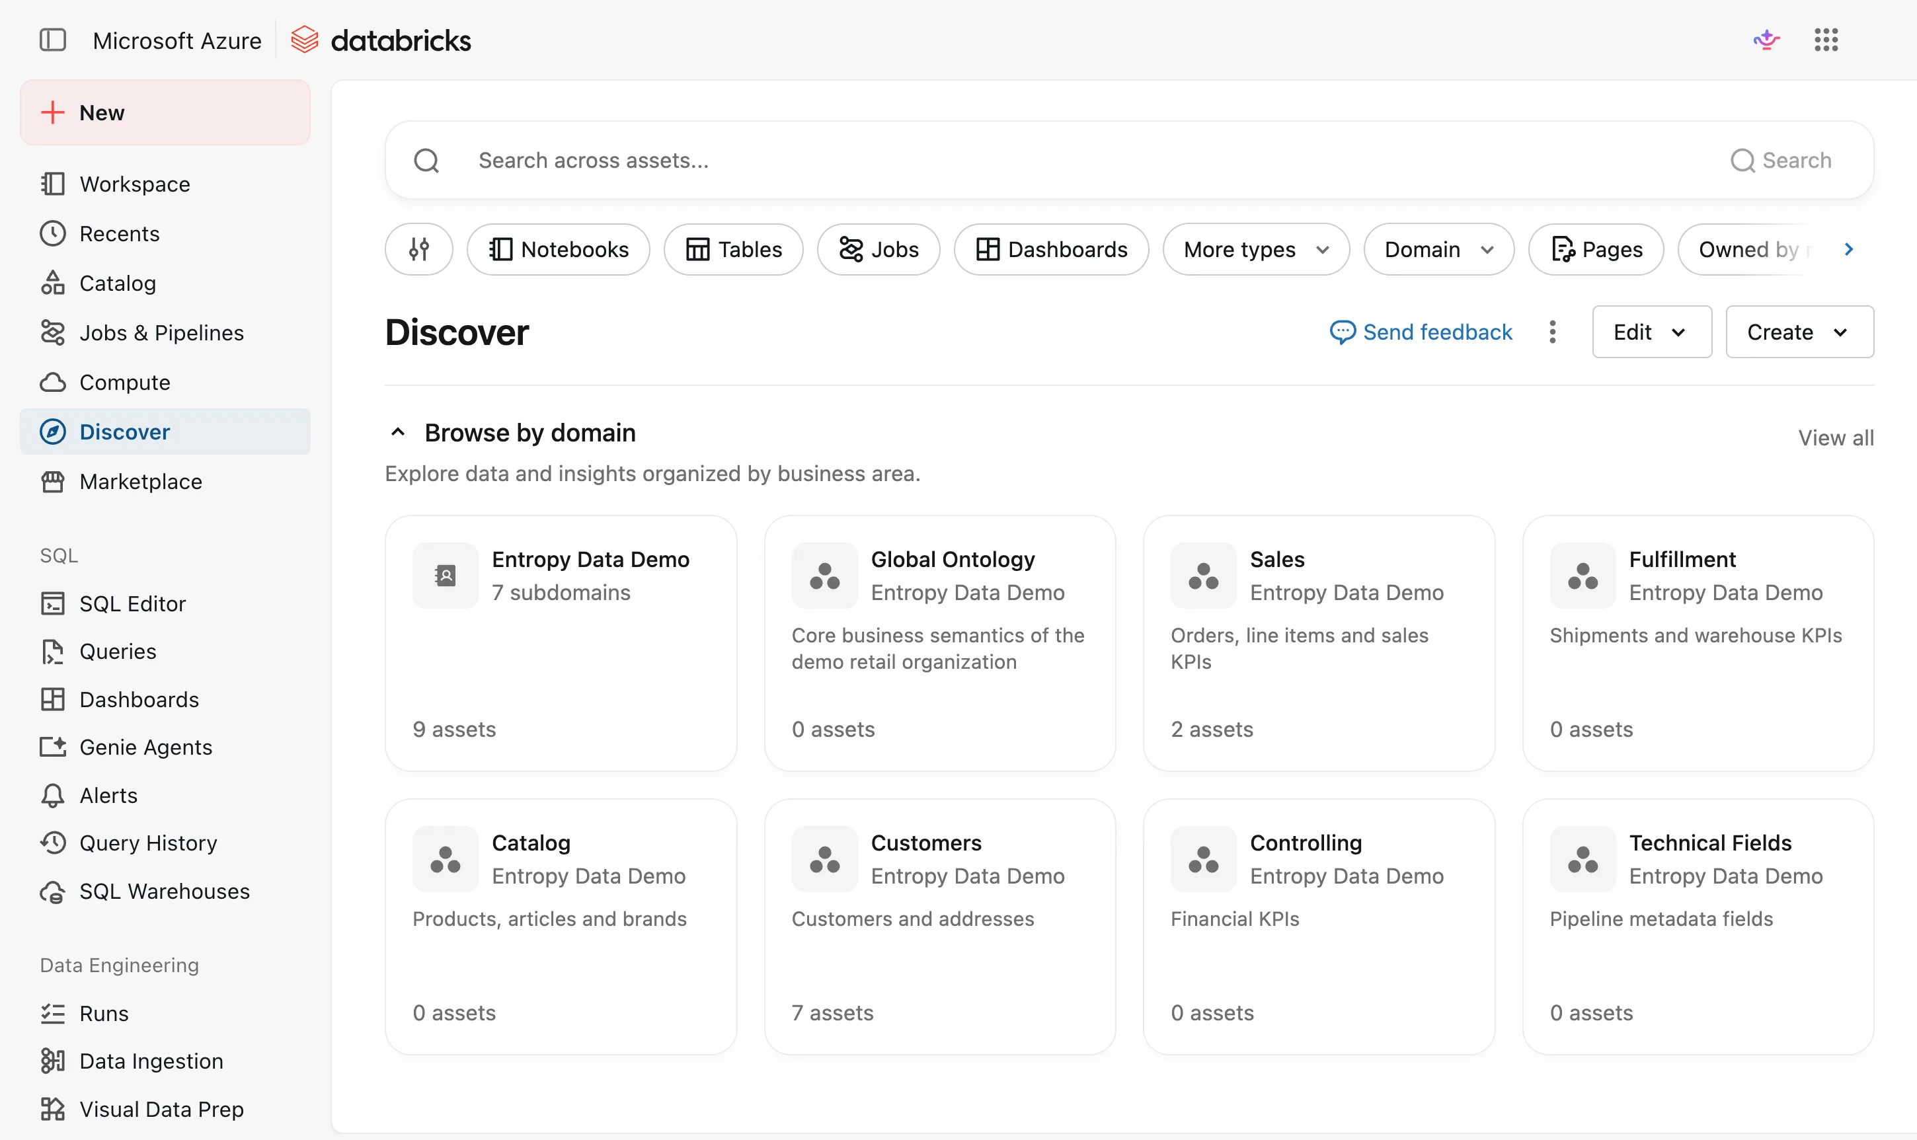This screenshot has width=1917, height=1140.
Task: Open Workspace from sidebar
Action: pos(165,184)
